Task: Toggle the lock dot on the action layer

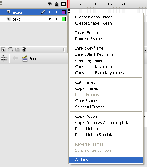Action: point(57,12)
